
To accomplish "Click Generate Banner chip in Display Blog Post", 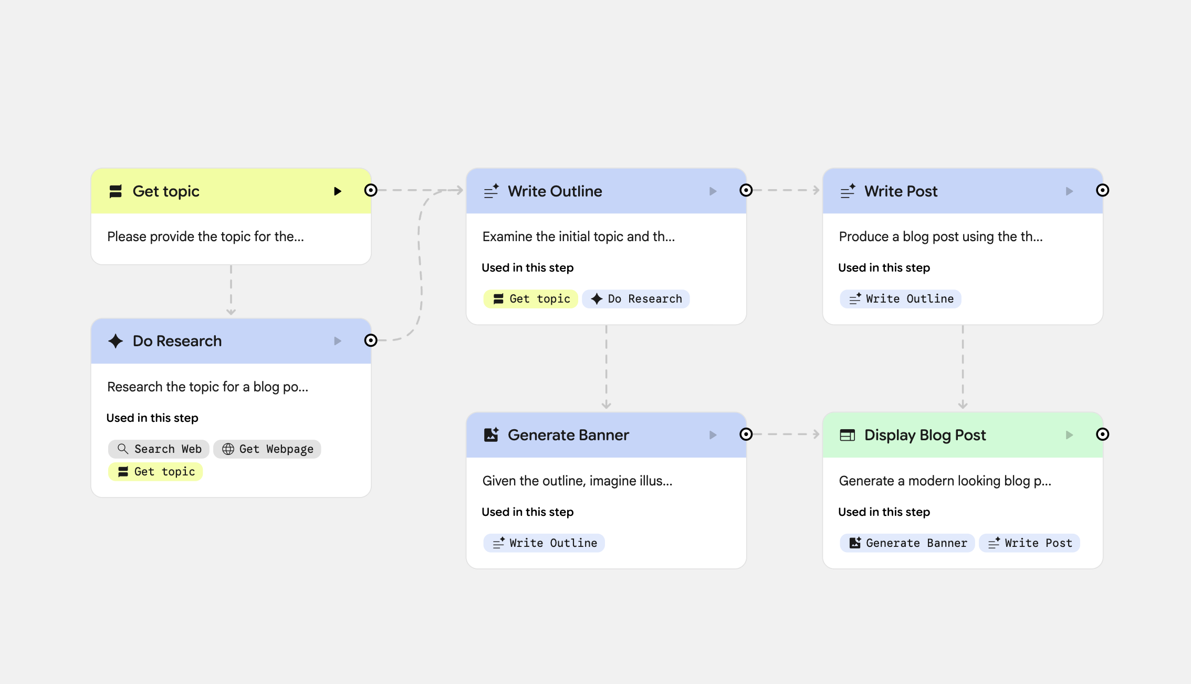I will [x=907, y=543].
